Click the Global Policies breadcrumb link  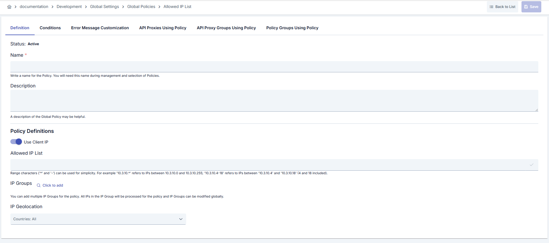pos(141,6)
